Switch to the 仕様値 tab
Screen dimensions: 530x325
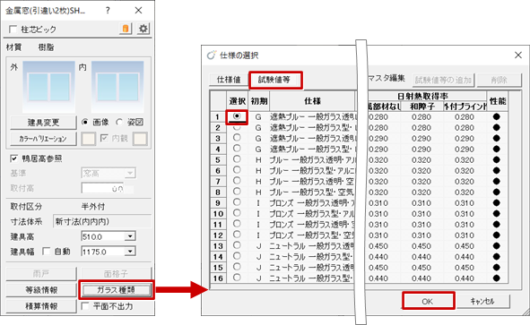229,80
